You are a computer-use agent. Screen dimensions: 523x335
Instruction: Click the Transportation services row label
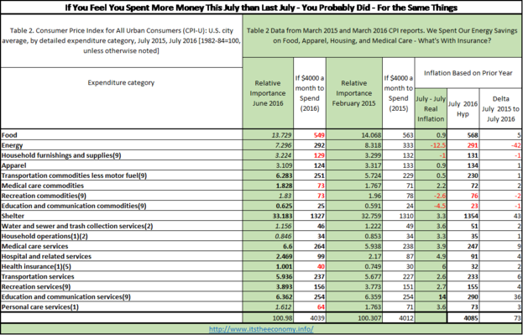[38, 276]
